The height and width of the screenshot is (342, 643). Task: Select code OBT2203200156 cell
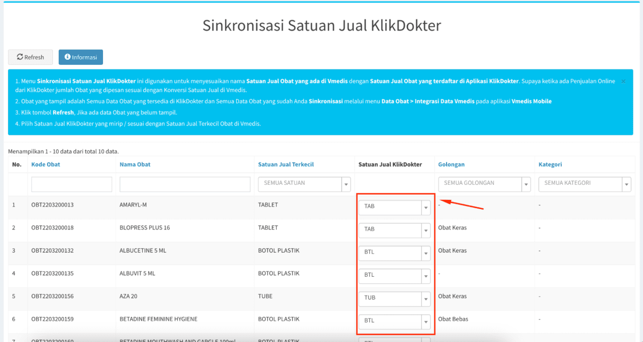[52, 296]
